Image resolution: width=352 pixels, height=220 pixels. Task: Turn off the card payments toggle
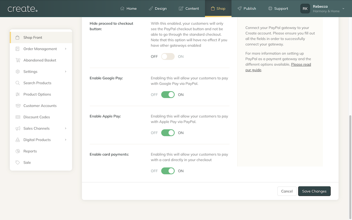(168, 171)
